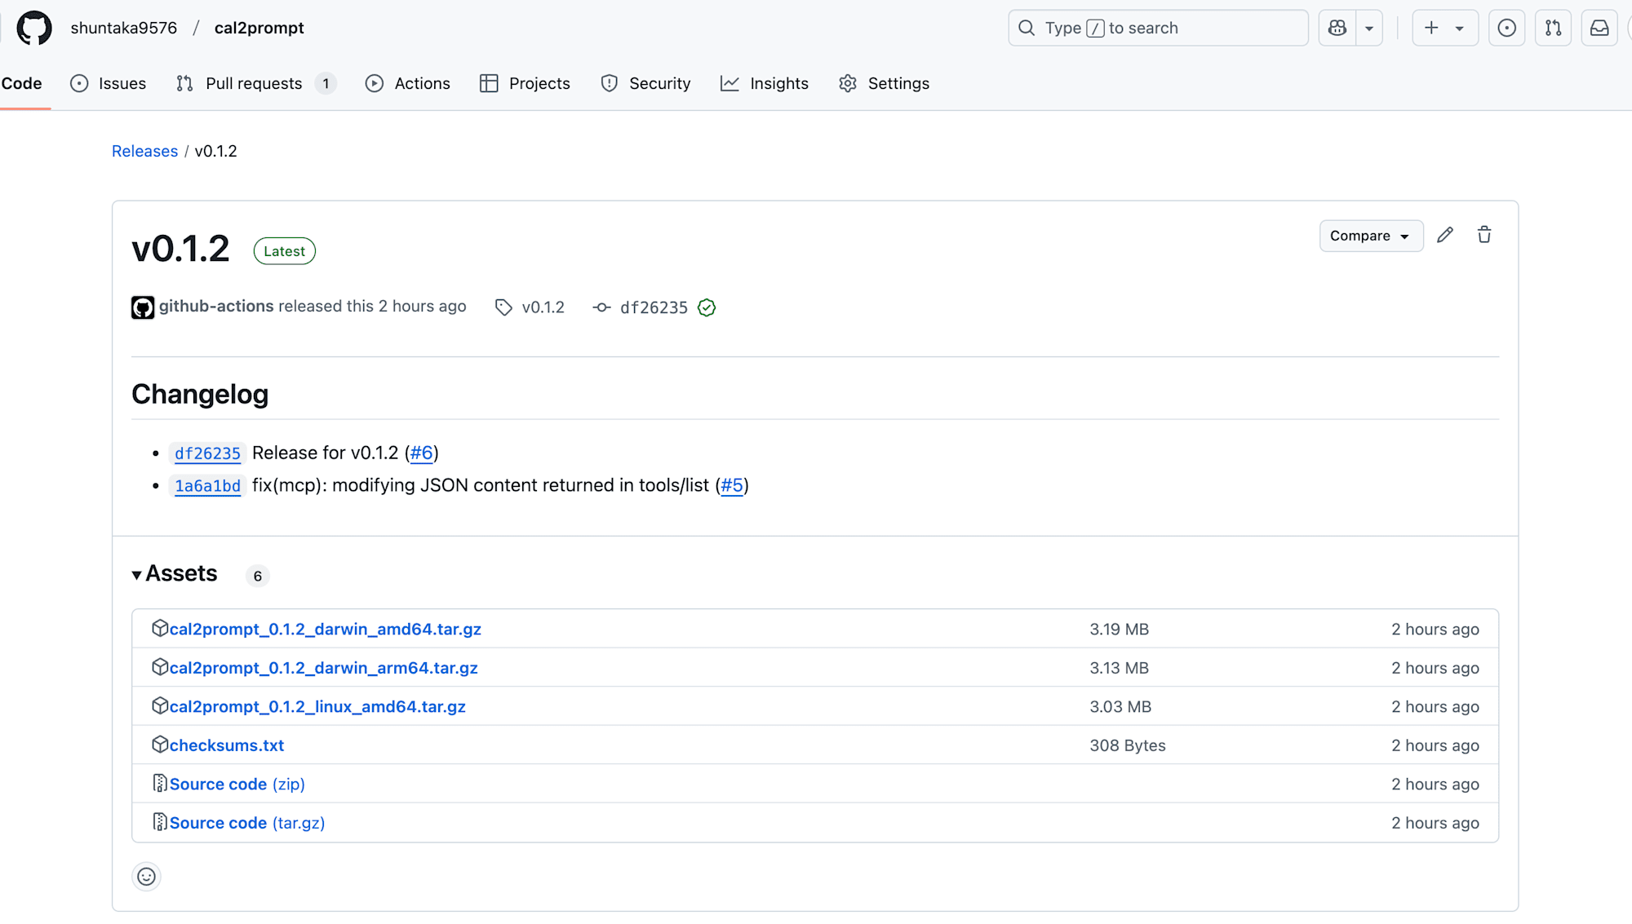This screenshot has width=1632, height=924.
Task: Go to the cal2prompt repository link
Action: tap(259, 28)
